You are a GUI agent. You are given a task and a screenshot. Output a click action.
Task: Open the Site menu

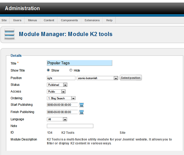(x=4, y=20)
